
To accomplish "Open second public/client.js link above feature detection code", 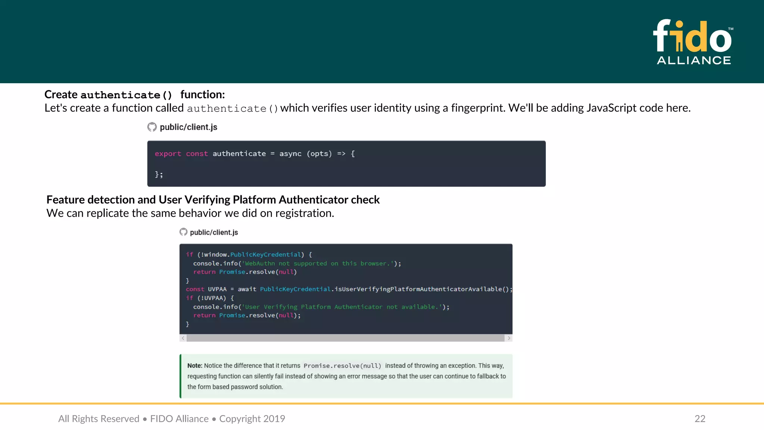I will pos(214,232).
